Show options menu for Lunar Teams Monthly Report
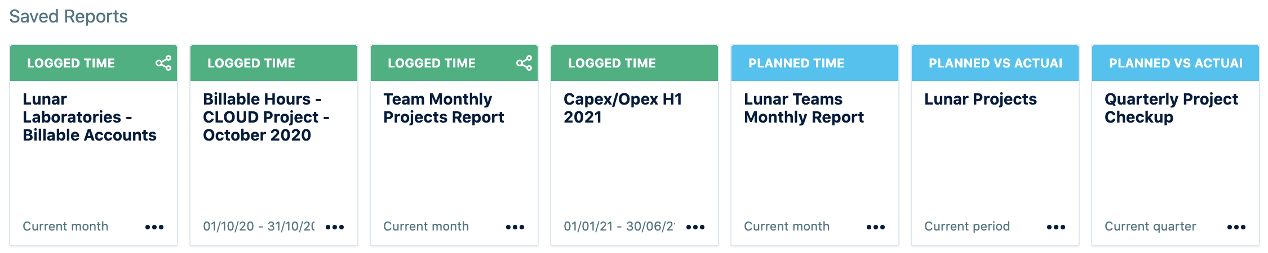 tap(876, 227)
